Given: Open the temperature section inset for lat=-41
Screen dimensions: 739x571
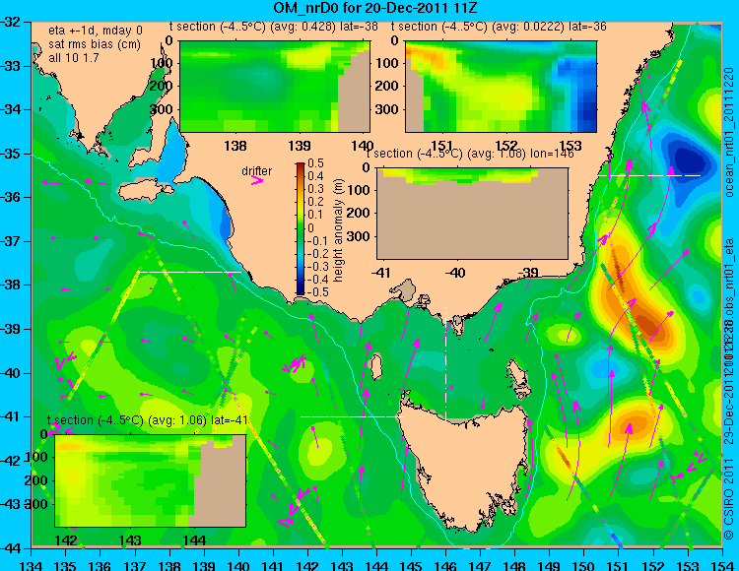Looking at the screenshot, I should (x=151, y=480).
